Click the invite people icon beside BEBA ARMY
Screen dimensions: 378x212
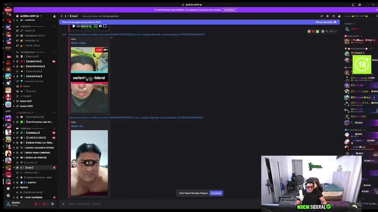point(54,16)
